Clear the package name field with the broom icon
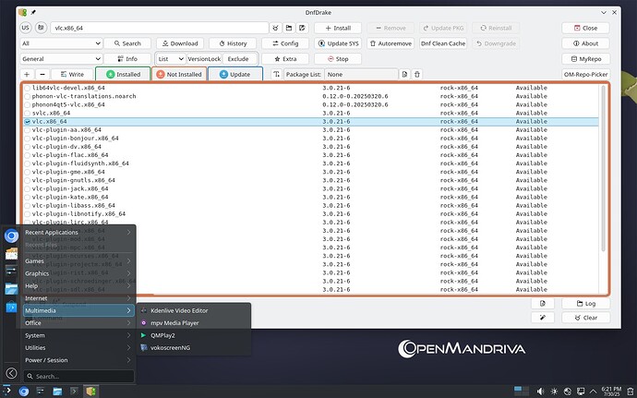Screen dimensions: 637x398 pyautogui.click(x=275, y=28)
